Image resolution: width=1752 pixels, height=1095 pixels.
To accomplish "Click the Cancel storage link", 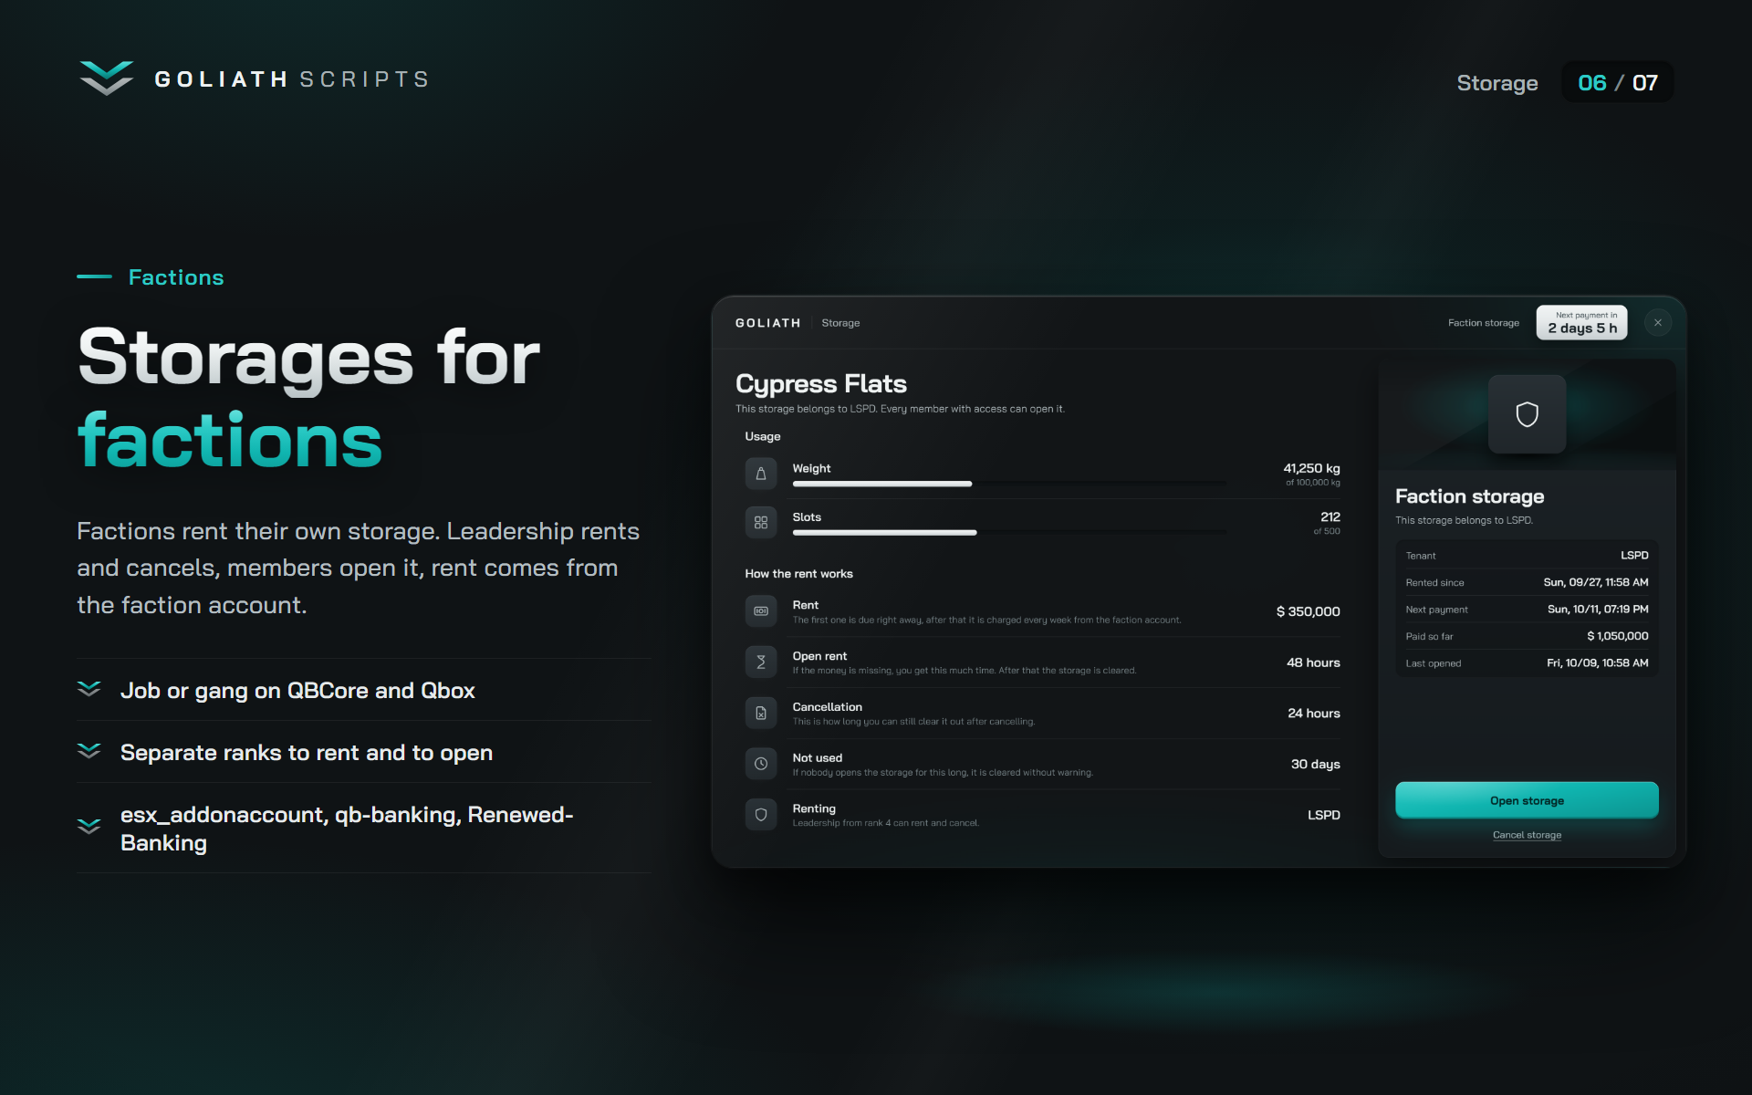I will (1527, 835).
